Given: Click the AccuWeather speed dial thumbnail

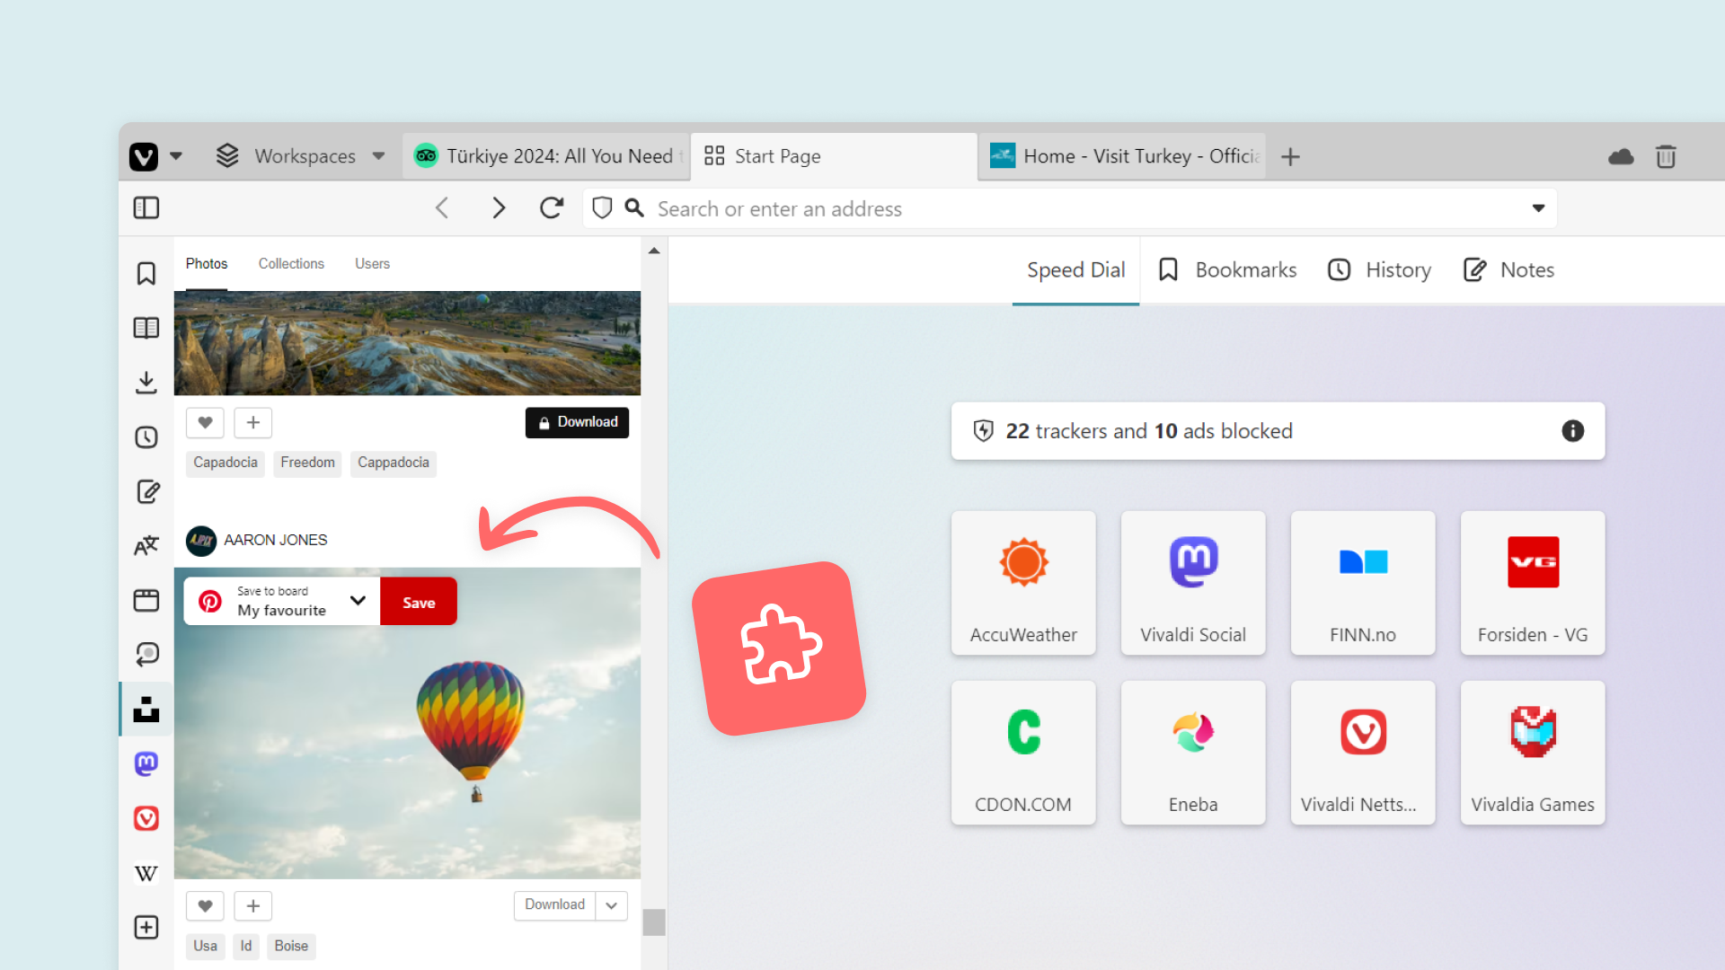Looking at the screenshot, I should [x=1022, y=579].
